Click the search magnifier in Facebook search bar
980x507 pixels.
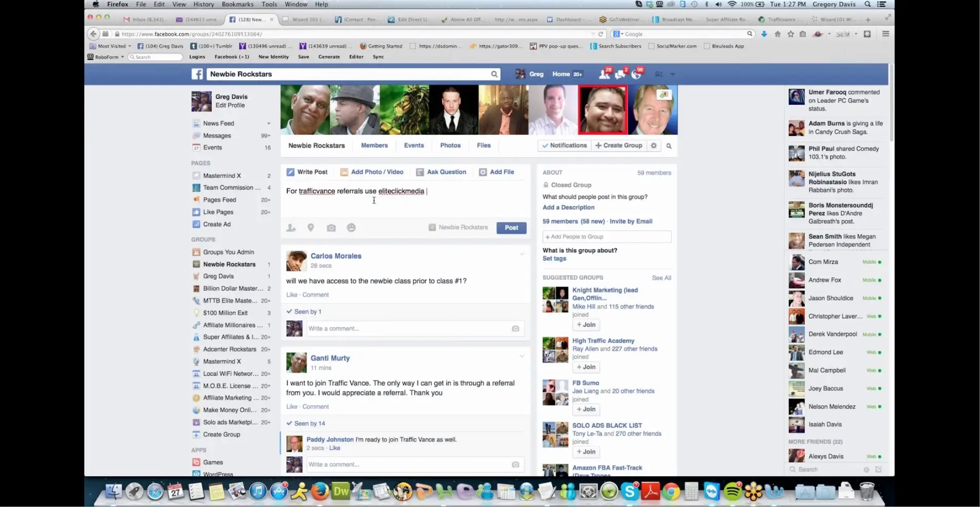coord(494,74)
